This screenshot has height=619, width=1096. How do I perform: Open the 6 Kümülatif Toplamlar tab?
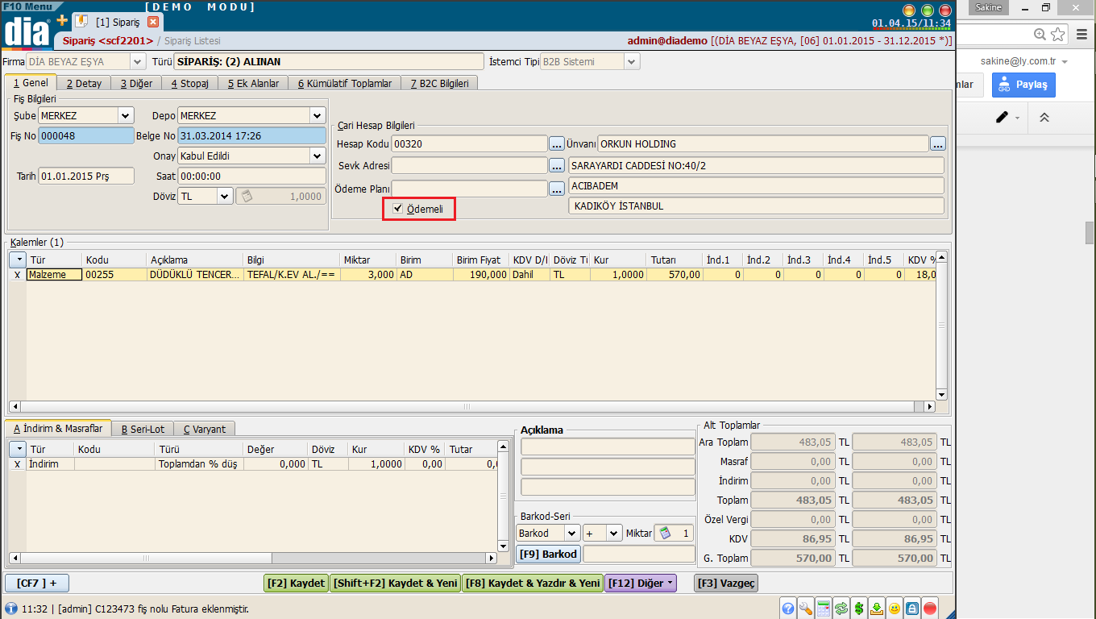point(345,83)
